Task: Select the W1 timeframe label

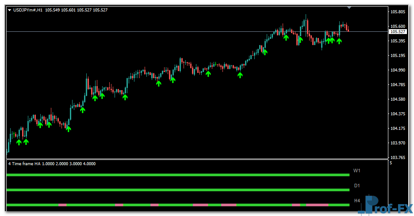Action: [357, 171]
